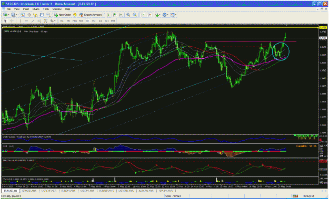
Task: Switch to the USDCHF,M15 chart tab
Action: 49,191
